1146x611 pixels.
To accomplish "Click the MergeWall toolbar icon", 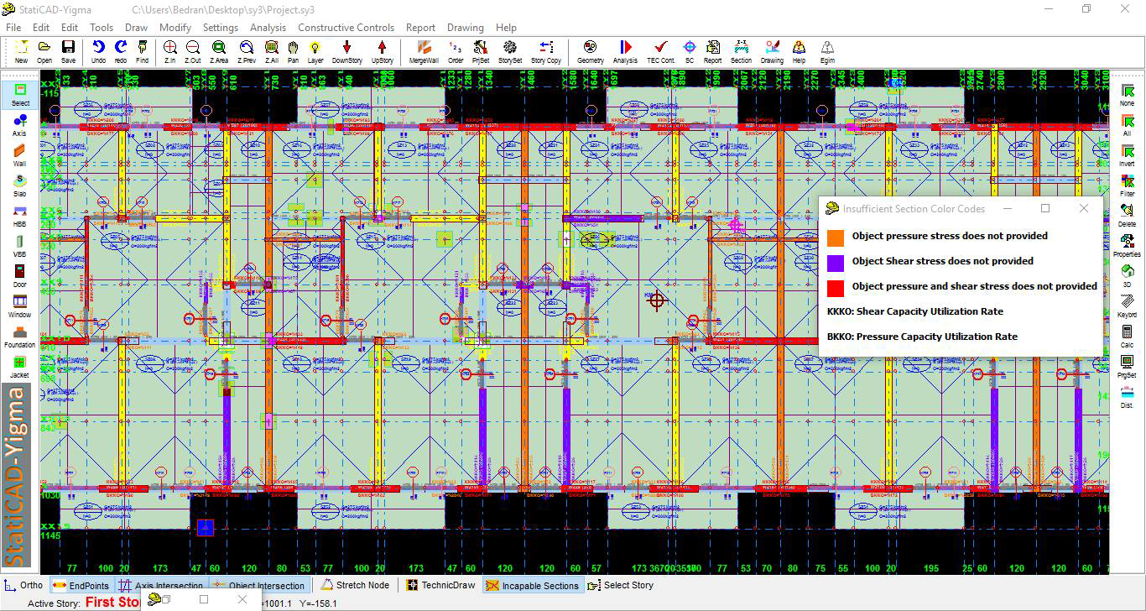I will click(424, 51).
